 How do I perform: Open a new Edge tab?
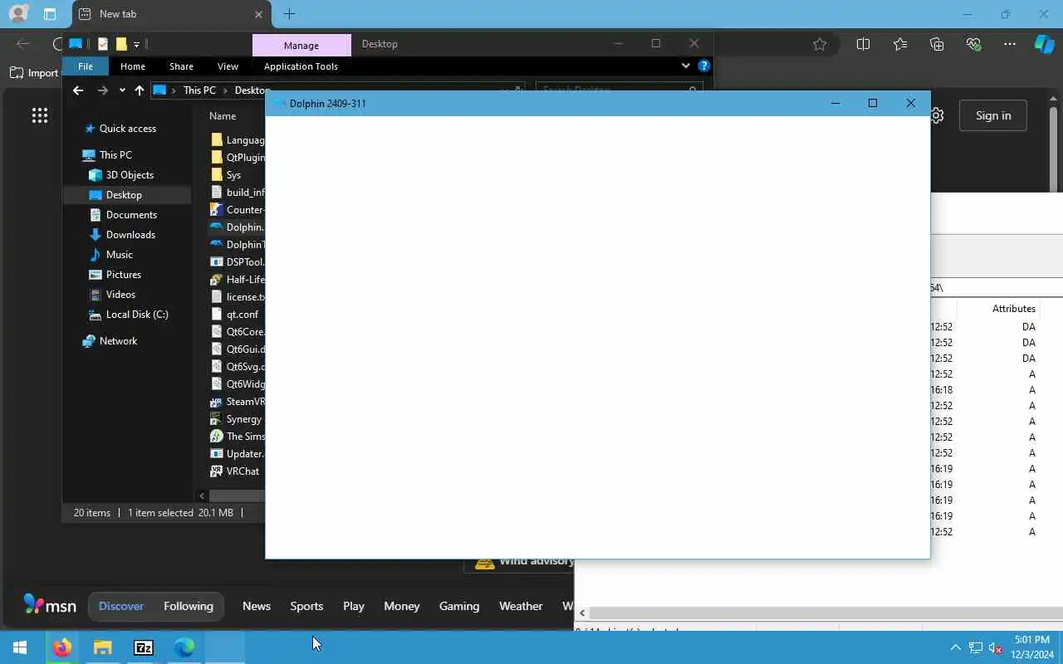[289, 14]
